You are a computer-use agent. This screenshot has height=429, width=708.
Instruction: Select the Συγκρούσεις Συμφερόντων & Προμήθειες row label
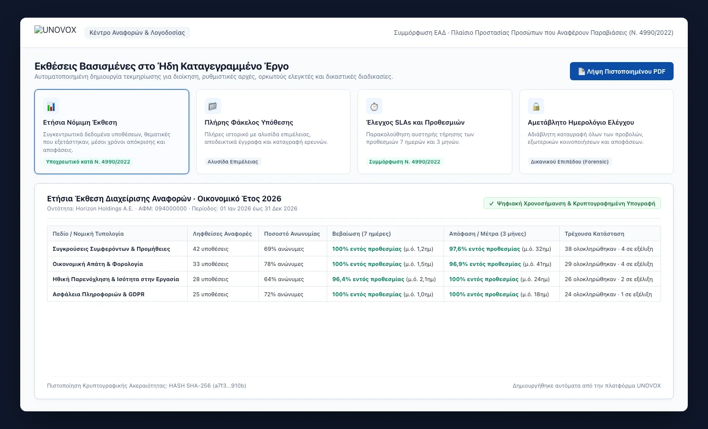tap(111, 249)
